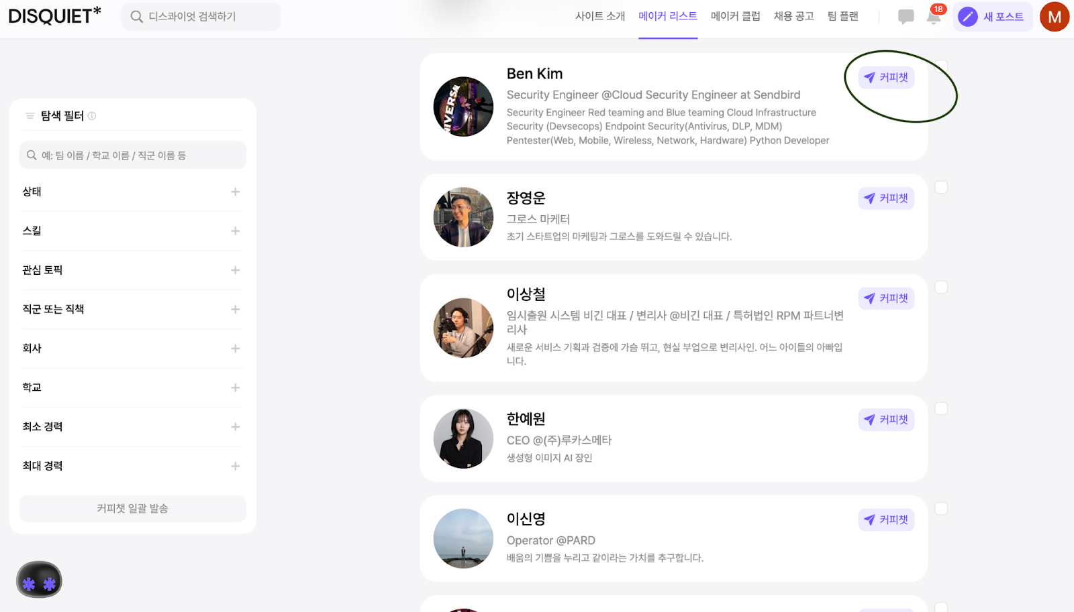The image size is (1074, 612).
Task: Click the search magnifier icon in header
Action: pos(136,17)
